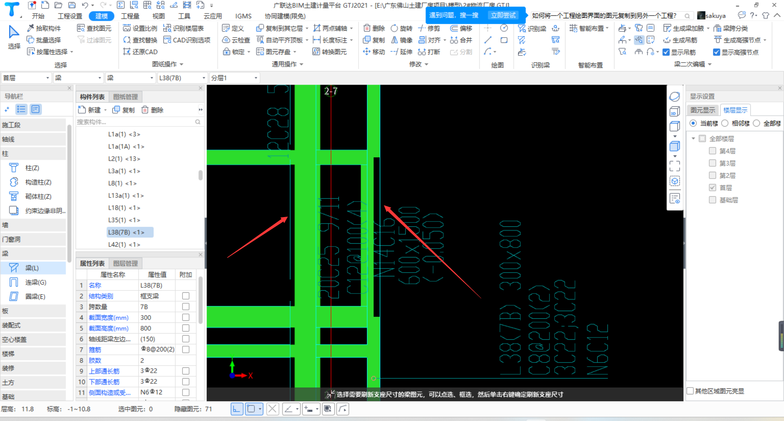Open the 开始 ribbon tab

[x=38, y=16]
